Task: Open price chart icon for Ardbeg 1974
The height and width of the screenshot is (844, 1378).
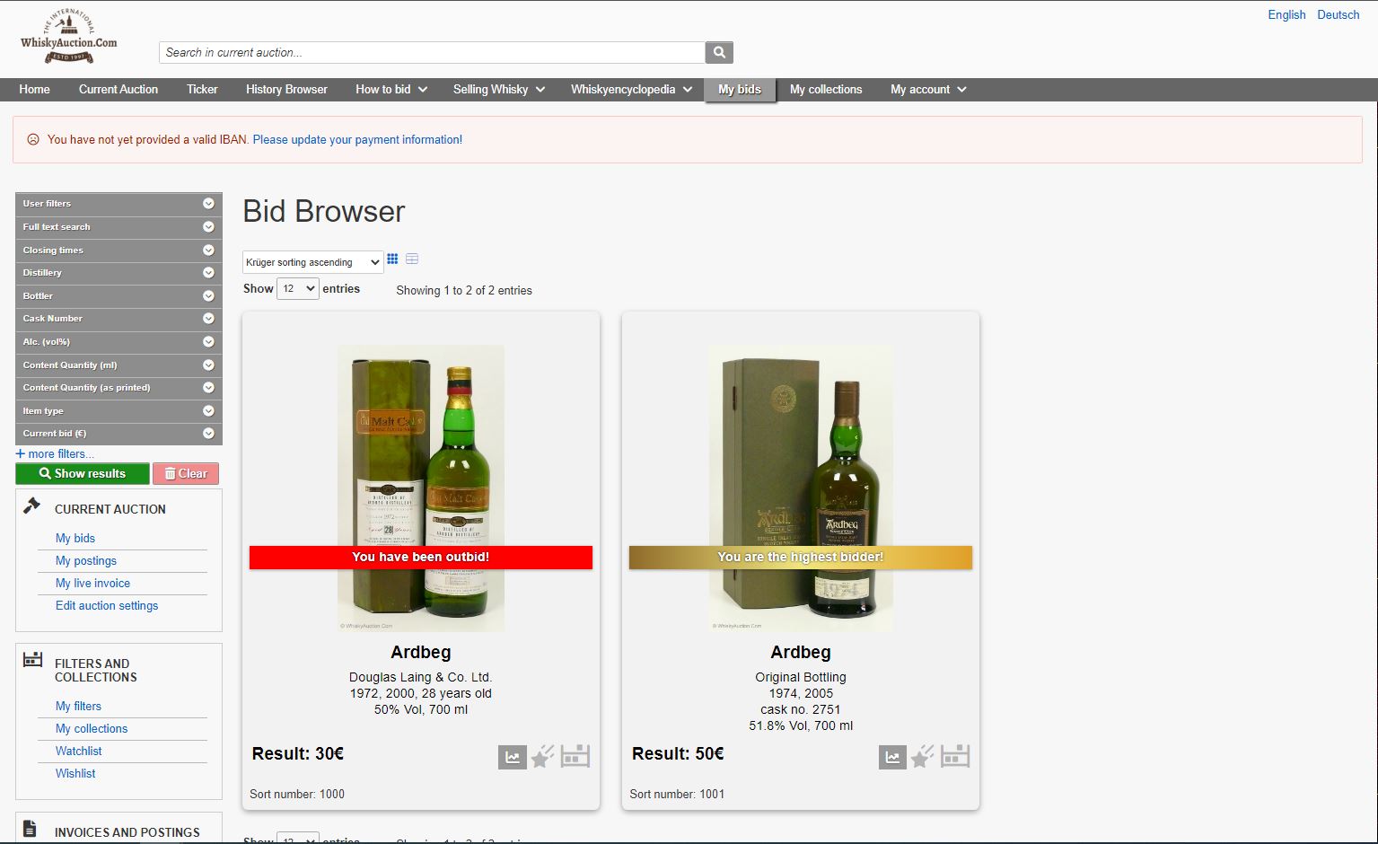Action: (x=892, y=757)
